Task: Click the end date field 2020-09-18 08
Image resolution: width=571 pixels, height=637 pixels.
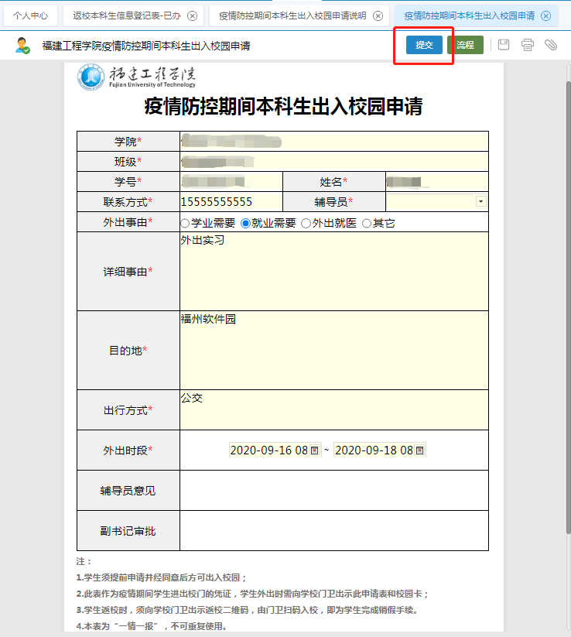Action: point(380,450)
